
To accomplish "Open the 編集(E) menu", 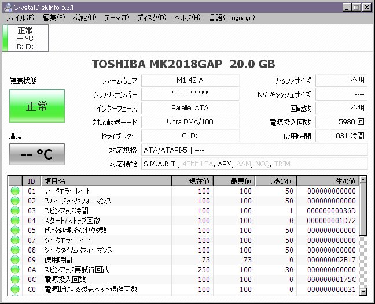I will pos(54,18).
